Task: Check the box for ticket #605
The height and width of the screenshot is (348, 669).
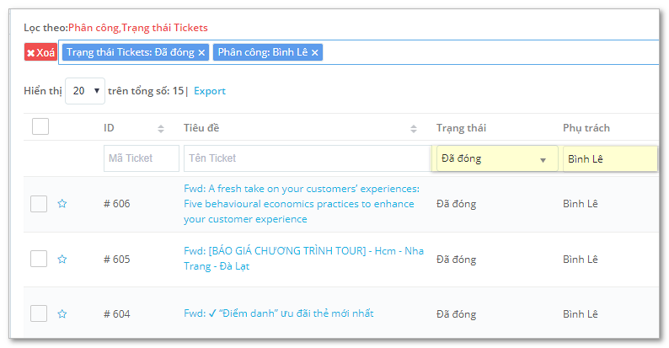Action: 39,259
